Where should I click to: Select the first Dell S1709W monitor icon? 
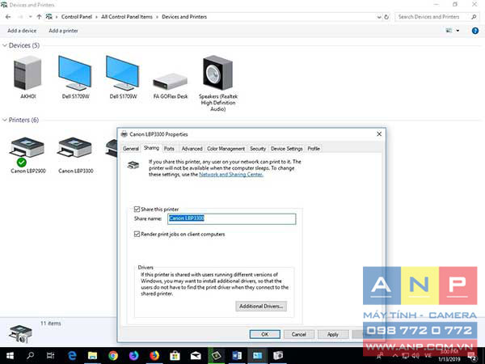point(75,74)
